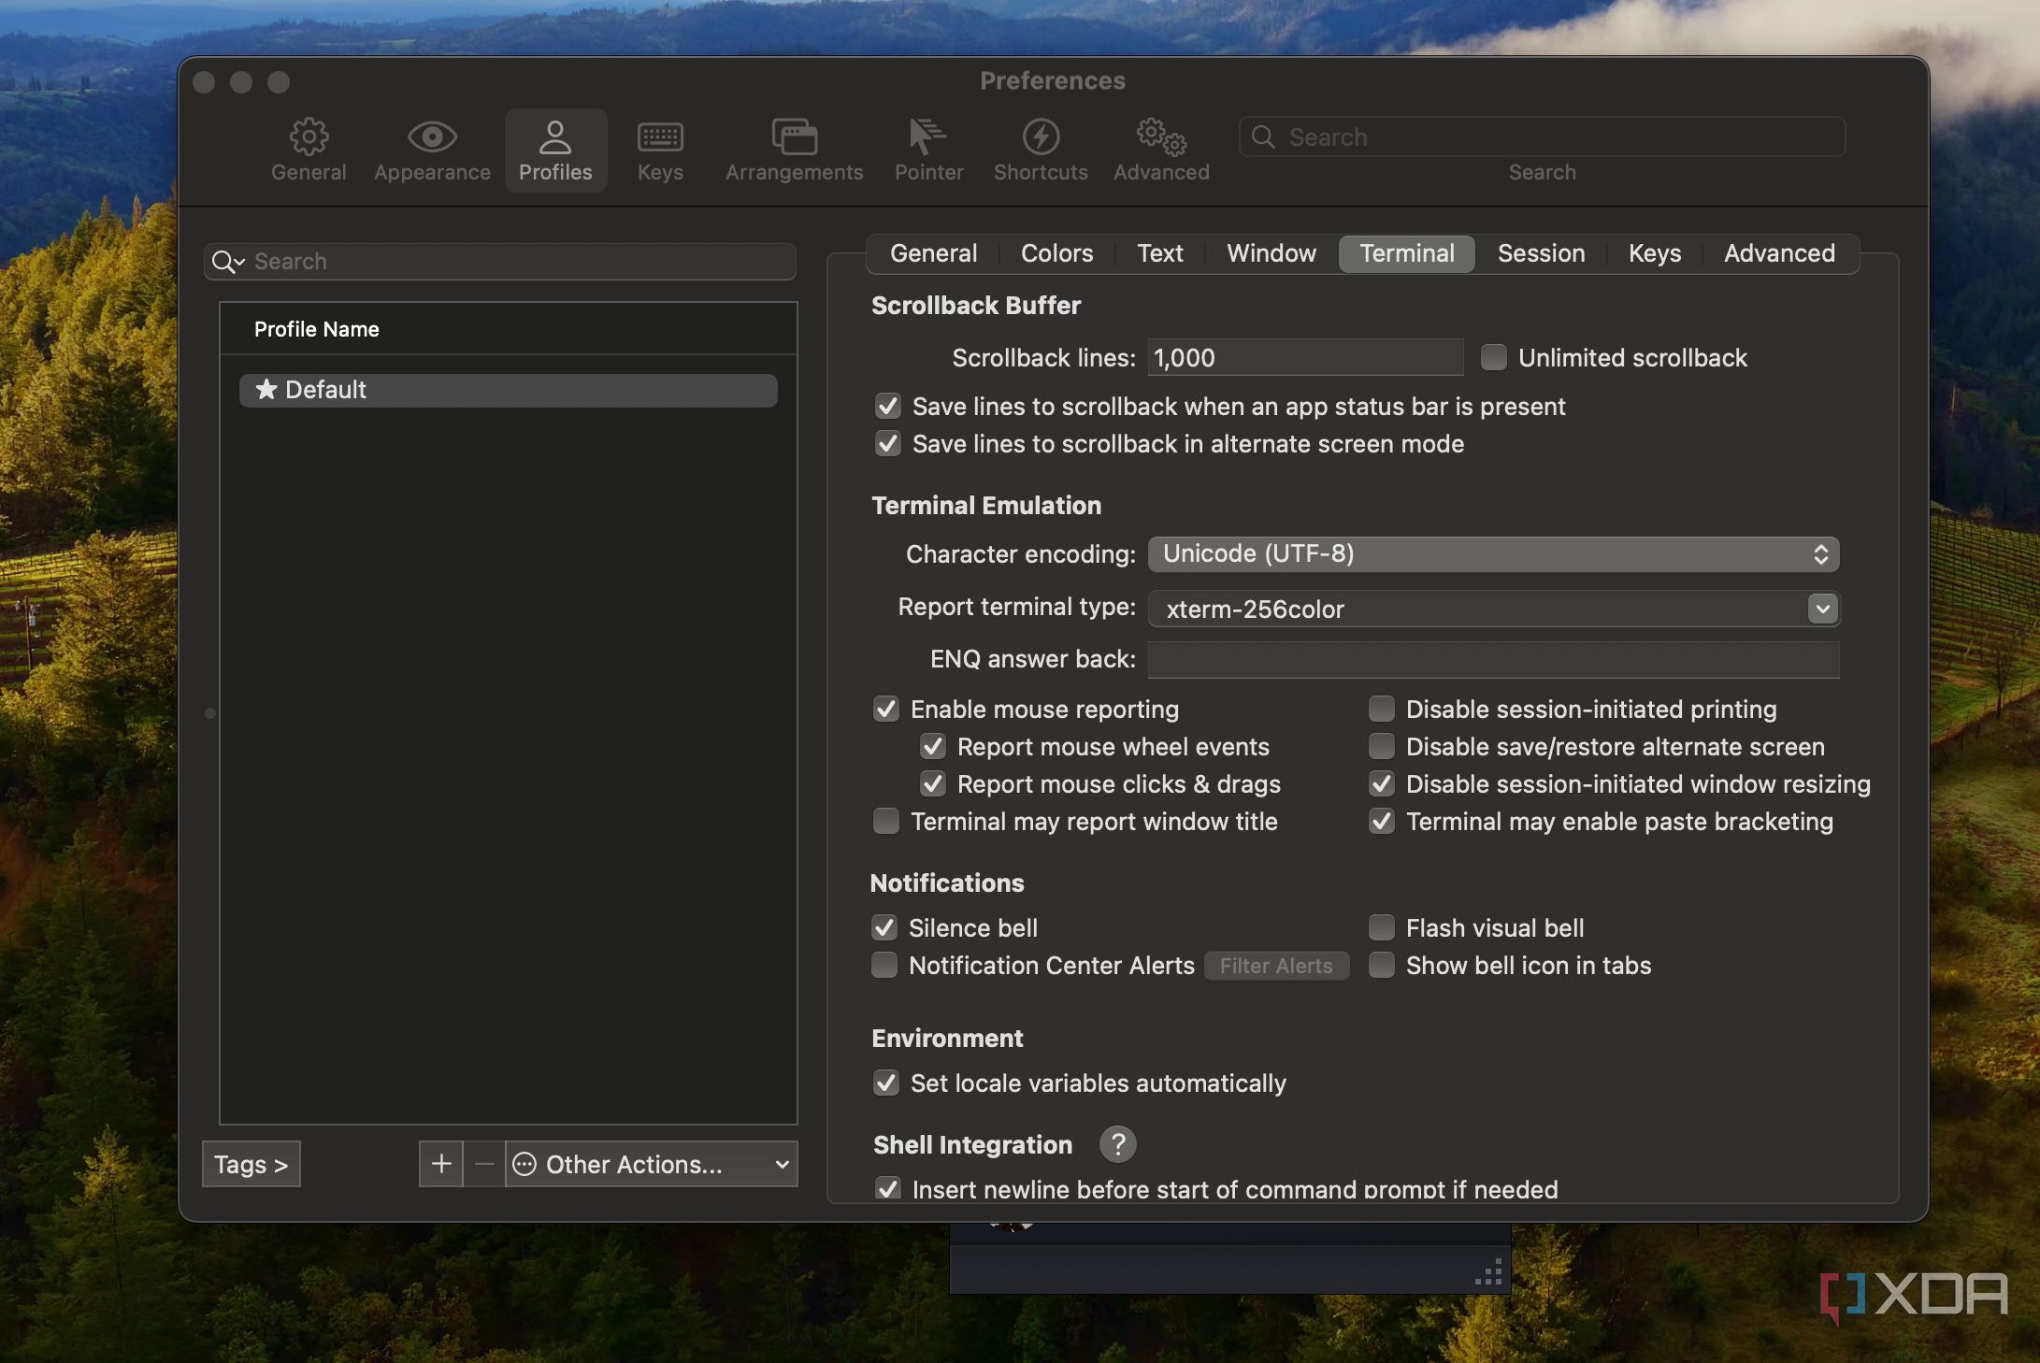Expand Report terminal type combo arrow
This screenshot has width=2040, height=1363.
pyautogui.click(x=1822, y=609)
